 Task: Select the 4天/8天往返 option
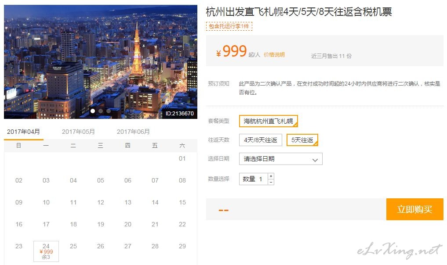click(x=261, y=140)
